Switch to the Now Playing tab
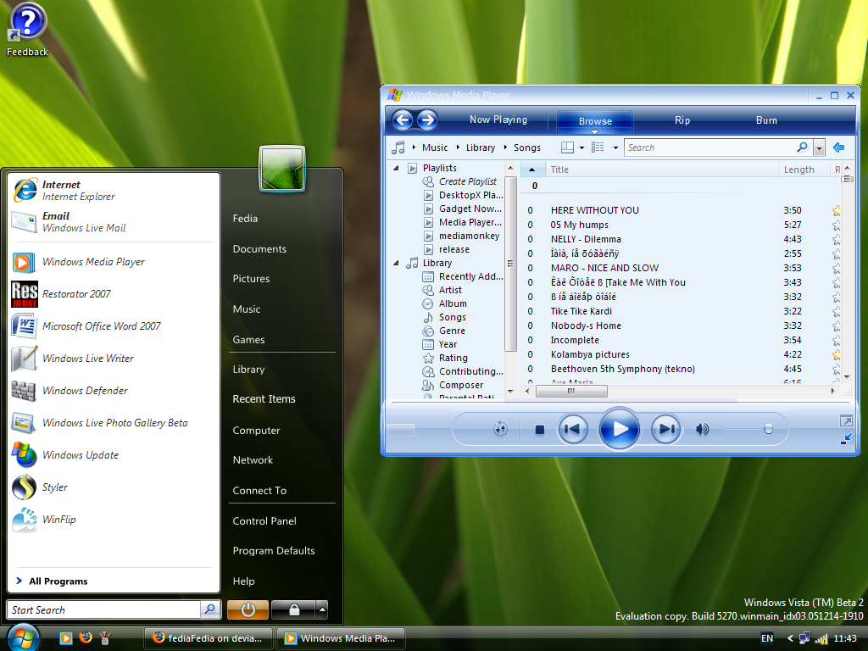 498,120
